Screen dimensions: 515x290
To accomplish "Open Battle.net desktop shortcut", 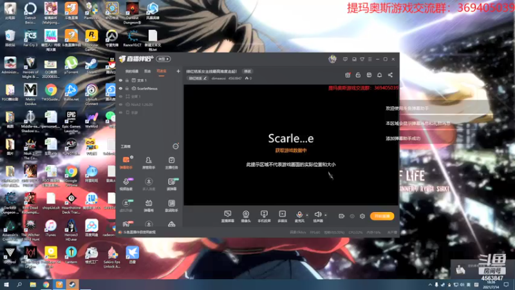I will pos(71,93).
